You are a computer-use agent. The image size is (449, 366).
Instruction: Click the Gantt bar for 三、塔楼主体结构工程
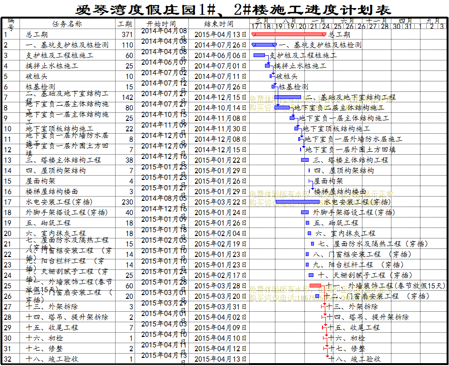click(305, 160)
